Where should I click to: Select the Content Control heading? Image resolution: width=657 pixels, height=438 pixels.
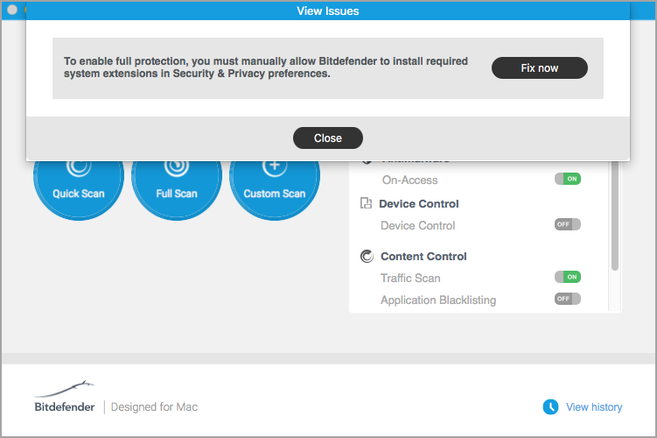(x=423, y=257)
